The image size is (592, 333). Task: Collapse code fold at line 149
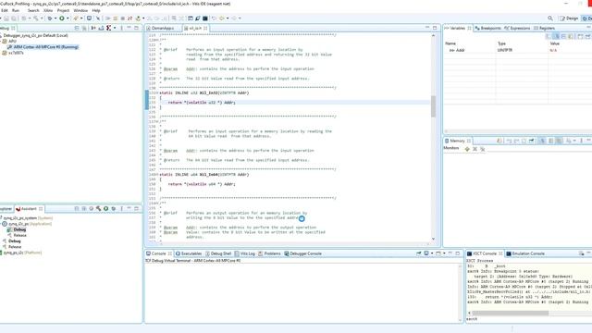[157, 175]
